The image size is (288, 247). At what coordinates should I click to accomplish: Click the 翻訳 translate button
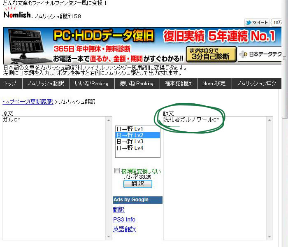[x=138, y=184]
